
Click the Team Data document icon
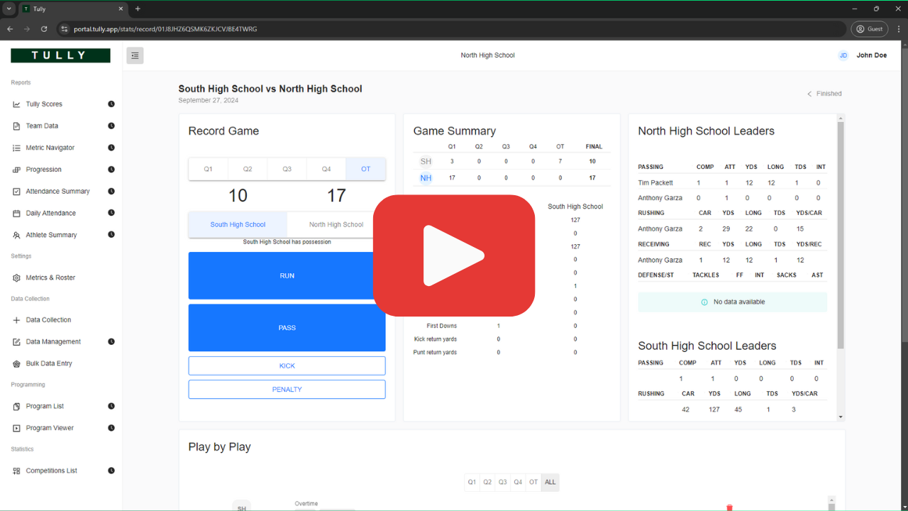pos(17,126)
